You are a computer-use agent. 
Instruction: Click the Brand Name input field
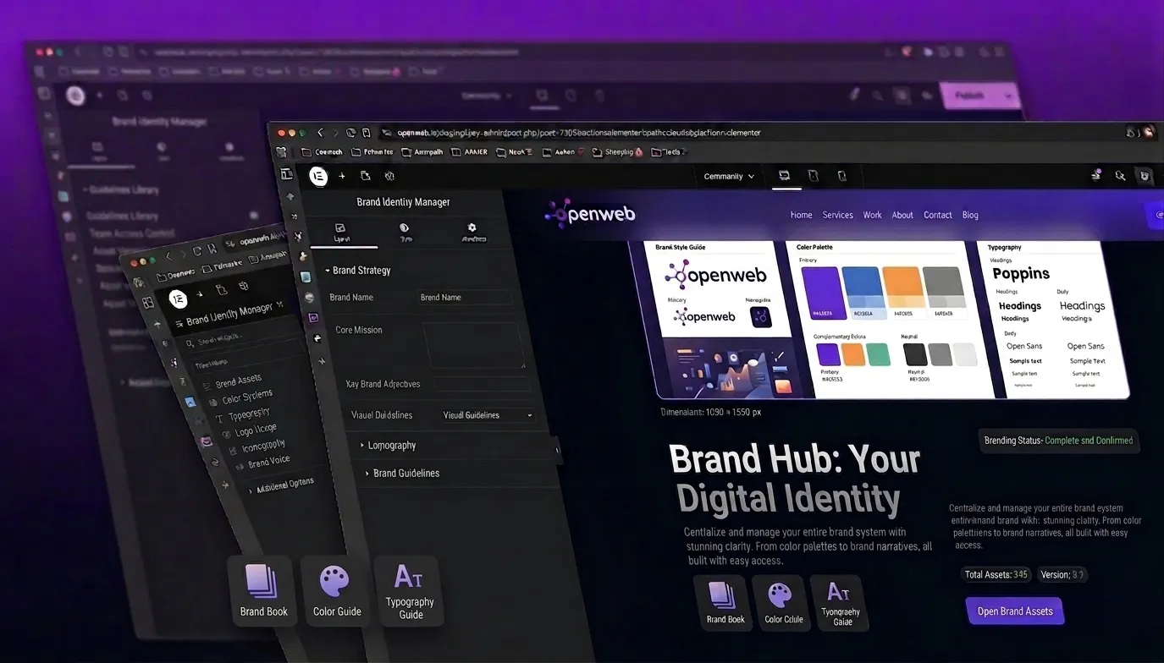[465, 298]
